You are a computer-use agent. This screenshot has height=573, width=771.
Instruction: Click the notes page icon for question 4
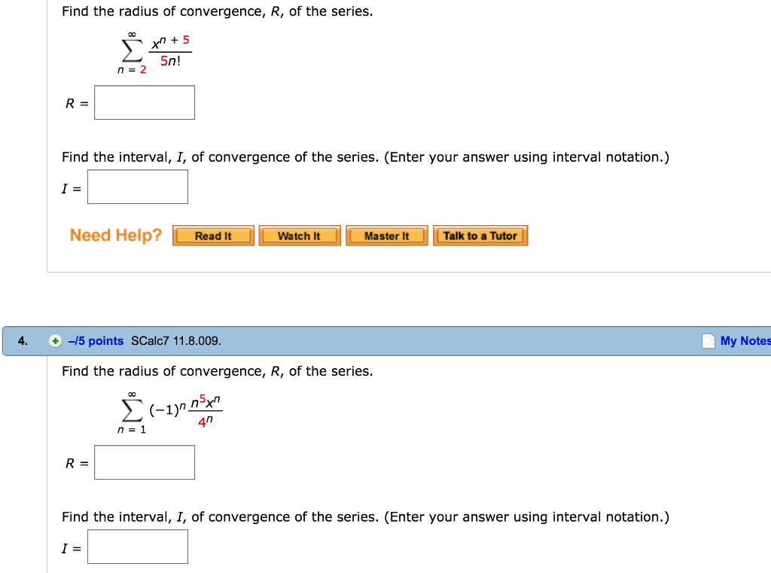pos(708,340)
